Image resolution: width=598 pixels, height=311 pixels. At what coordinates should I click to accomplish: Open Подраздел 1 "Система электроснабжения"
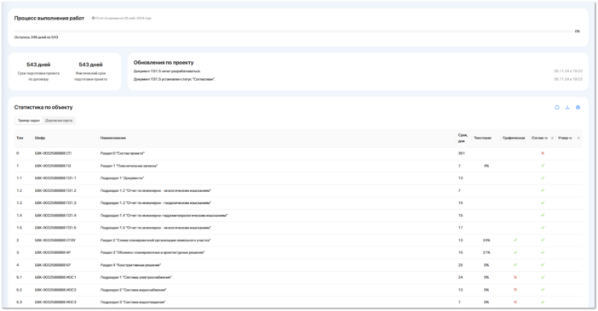(136, 277)
